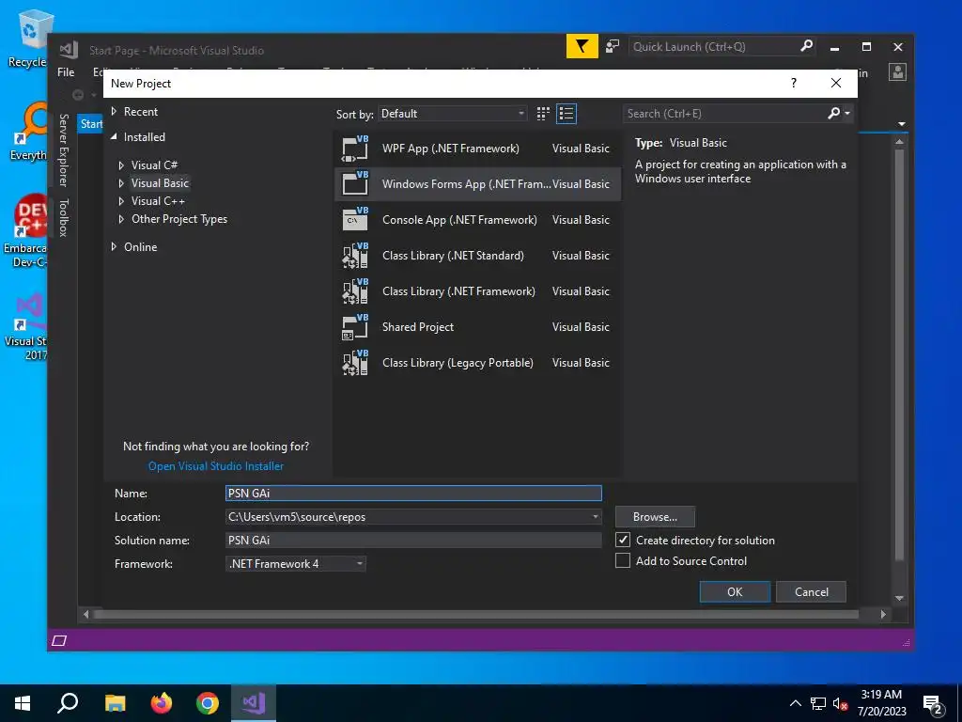Cancel the New Project dialog

[x=811, y=592]
